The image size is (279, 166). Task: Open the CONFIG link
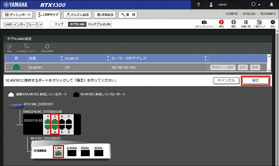(232, 14)
